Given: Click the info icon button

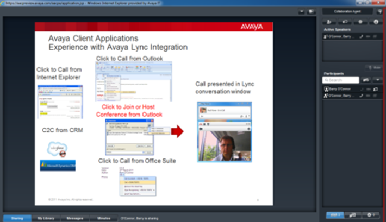Looking at the screenshot, I should (x=376, y=22).
